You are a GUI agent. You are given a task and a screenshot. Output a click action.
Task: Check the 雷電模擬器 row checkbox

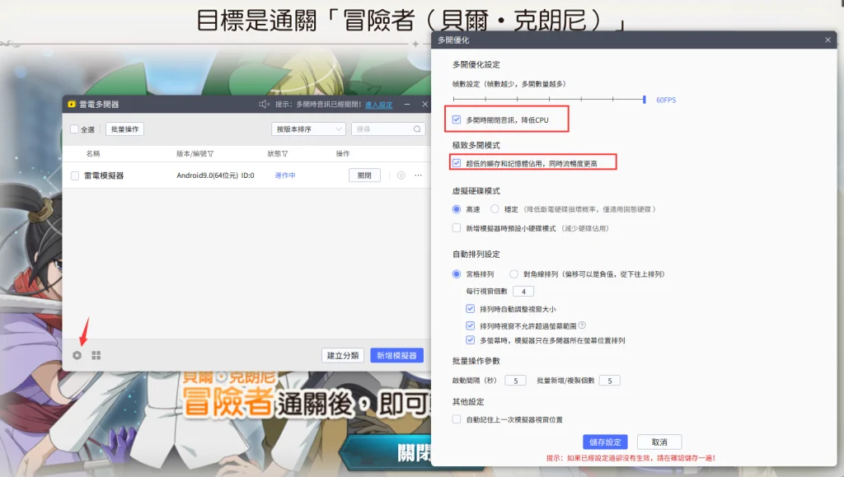tap(75, 175)
